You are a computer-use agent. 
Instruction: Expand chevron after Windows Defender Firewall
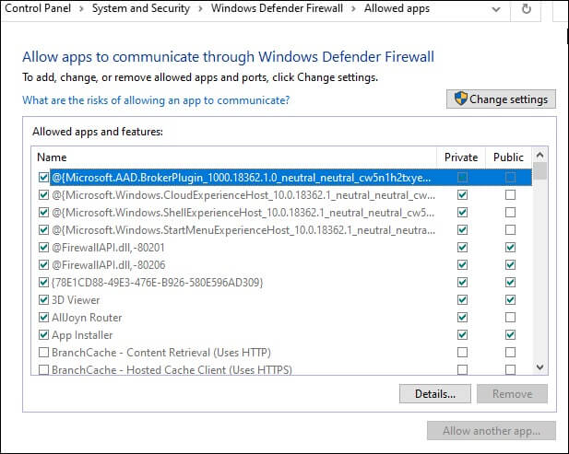[x=353, y=8]
